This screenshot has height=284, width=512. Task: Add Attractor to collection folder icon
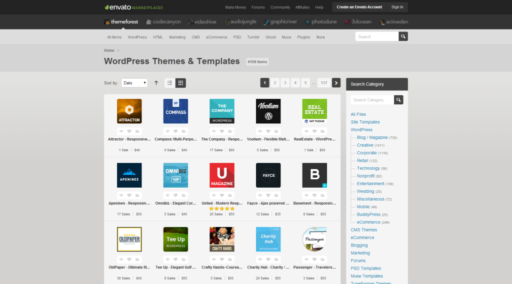tap(137, 131)
